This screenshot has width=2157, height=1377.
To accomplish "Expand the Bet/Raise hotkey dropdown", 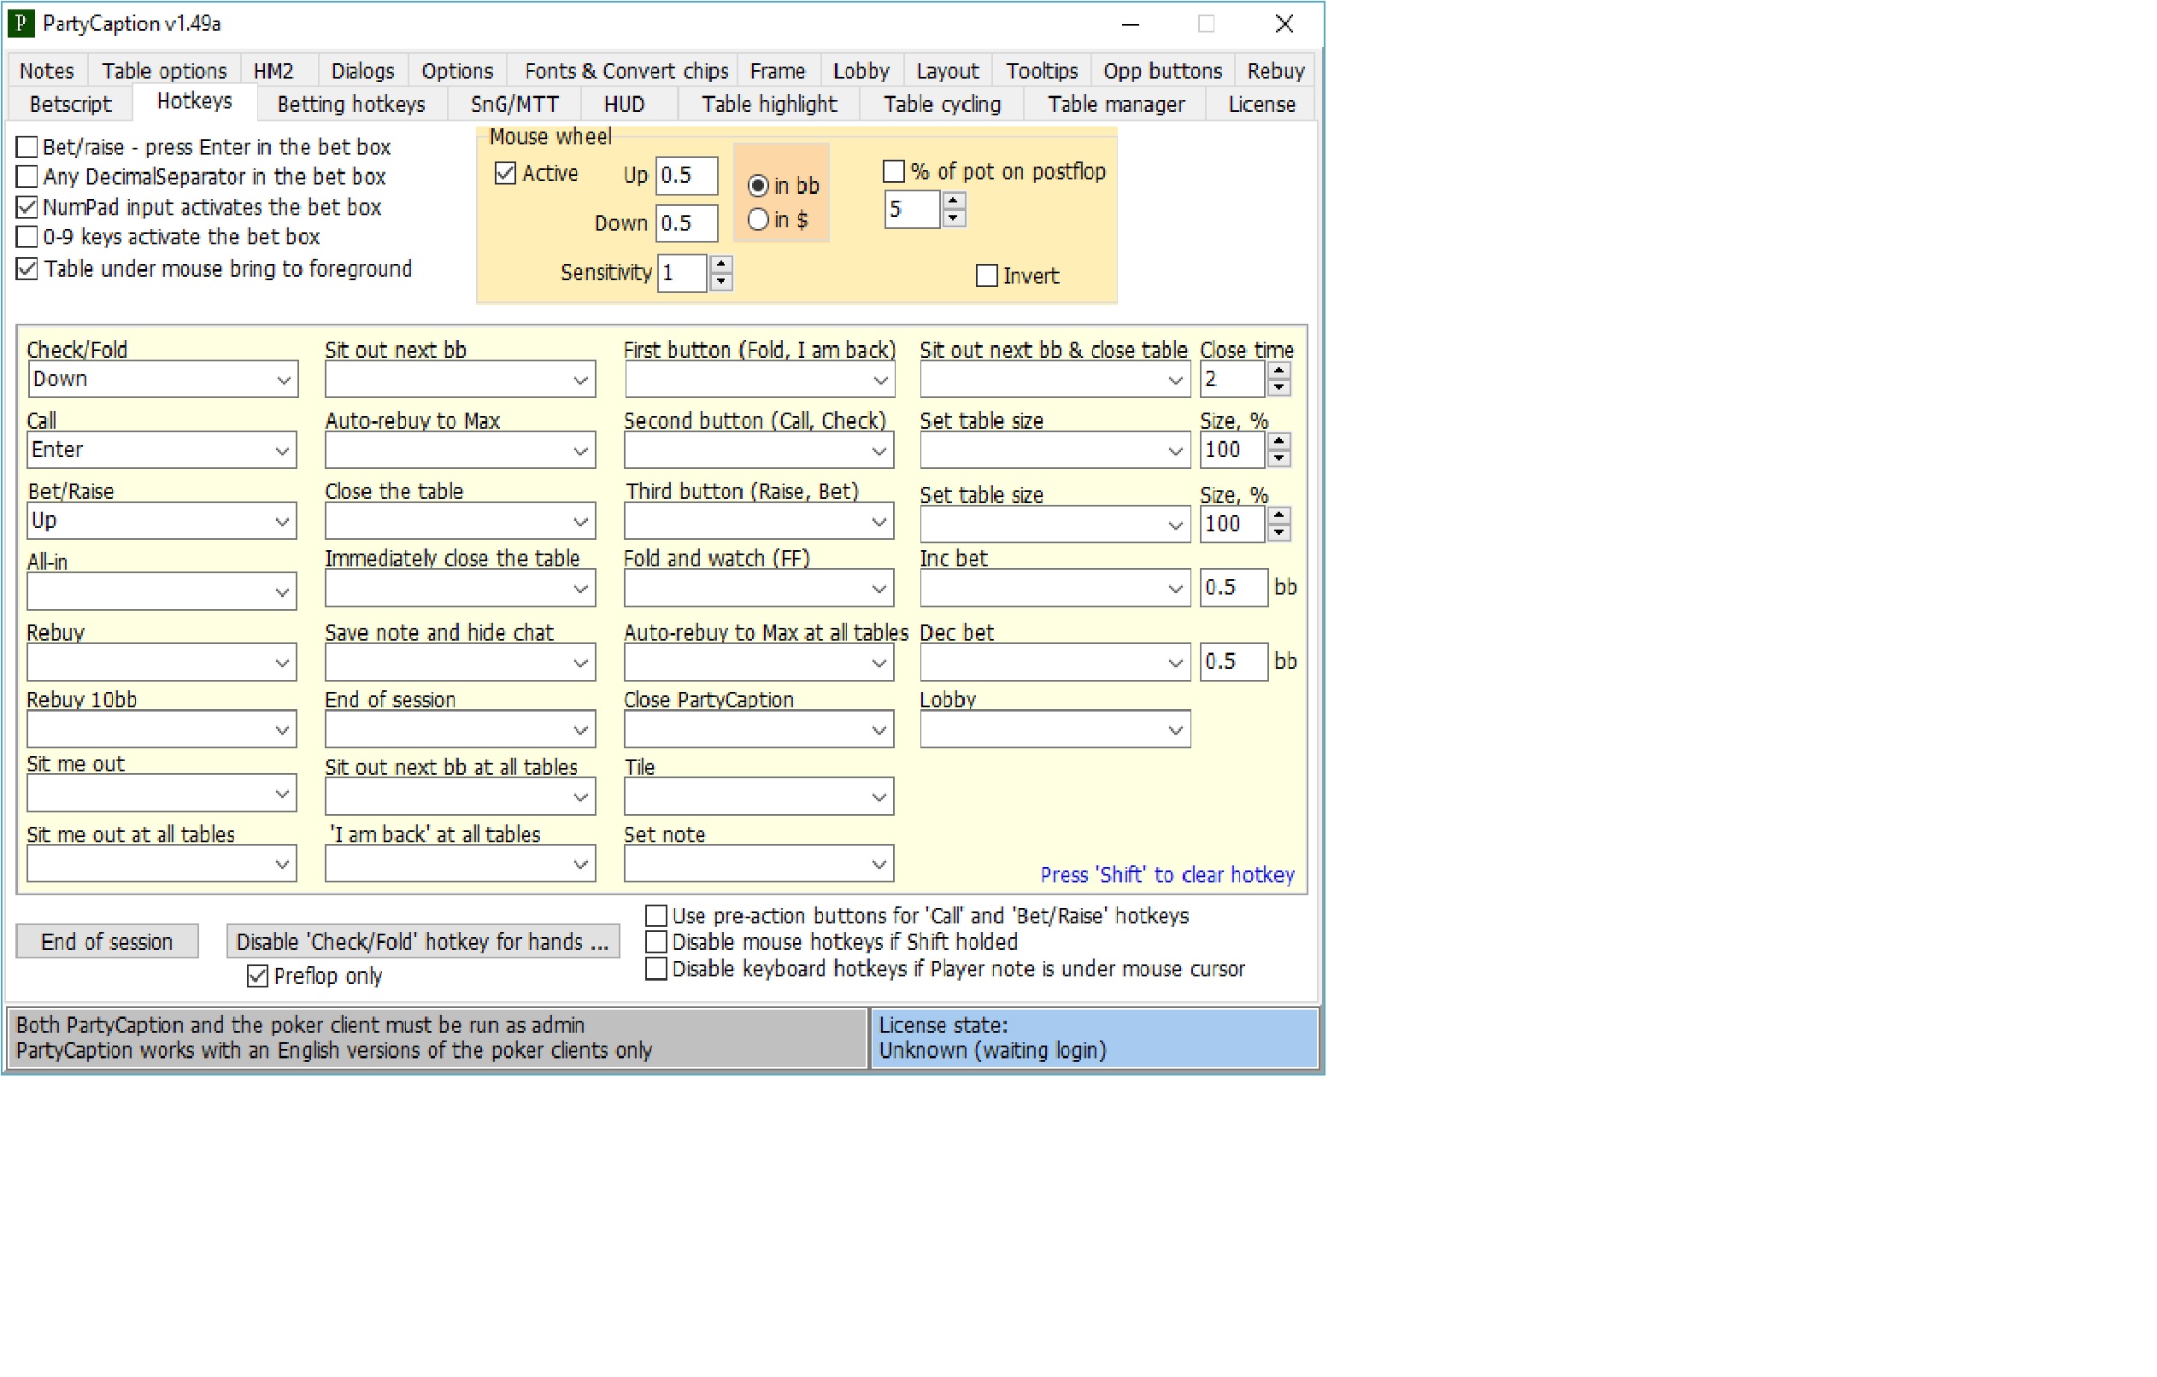I will click(x=162, y=521).
